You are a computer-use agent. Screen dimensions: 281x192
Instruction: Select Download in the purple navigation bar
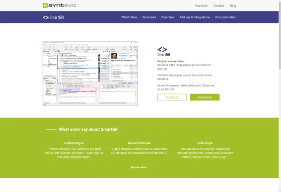point(149,17)
